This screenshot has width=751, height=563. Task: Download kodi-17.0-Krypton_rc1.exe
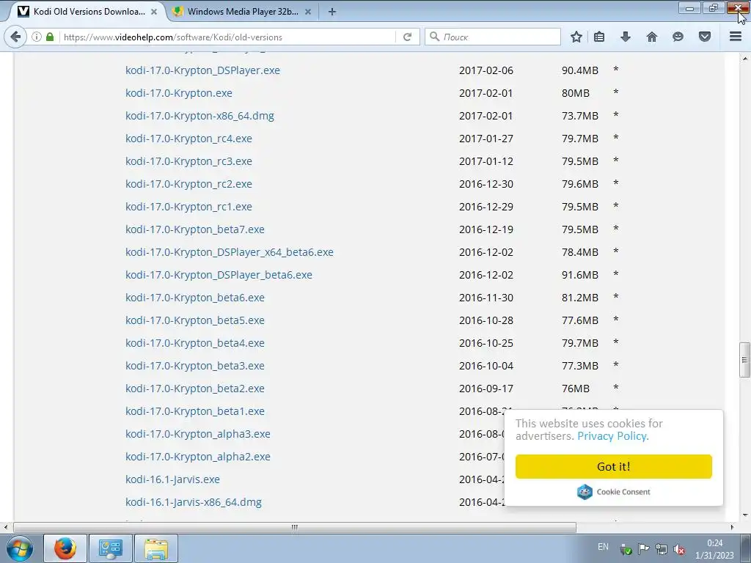click(x=188, y=207)
